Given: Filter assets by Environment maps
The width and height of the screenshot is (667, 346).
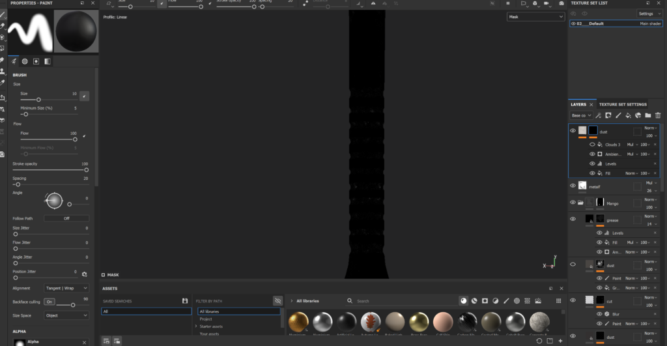Looking at the screenshot, I should click(x=538, y=301).
